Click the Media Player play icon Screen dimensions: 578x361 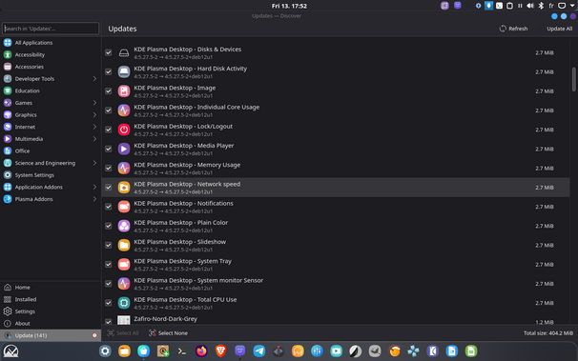click(124, 149)
